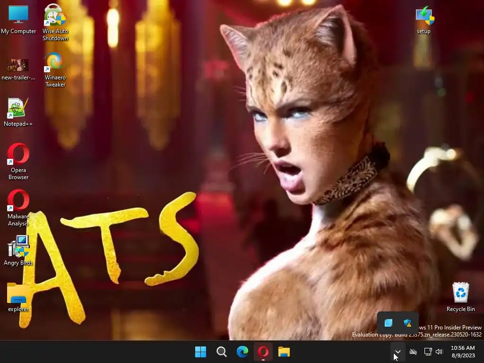Launch Microsoft Edge from the taskbar

pyautogui.click(x=242, y=352)
